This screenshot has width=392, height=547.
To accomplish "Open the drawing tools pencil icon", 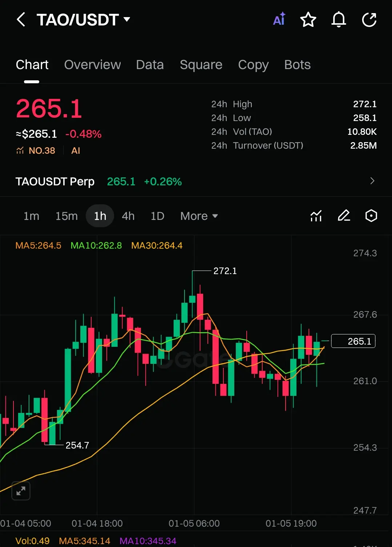I will tap(344, 216).
